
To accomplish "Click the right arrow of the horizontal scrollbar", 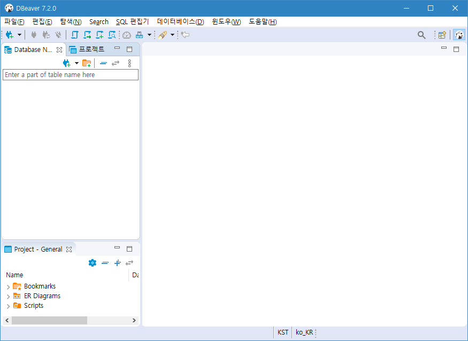I will (x=134, y=321).
